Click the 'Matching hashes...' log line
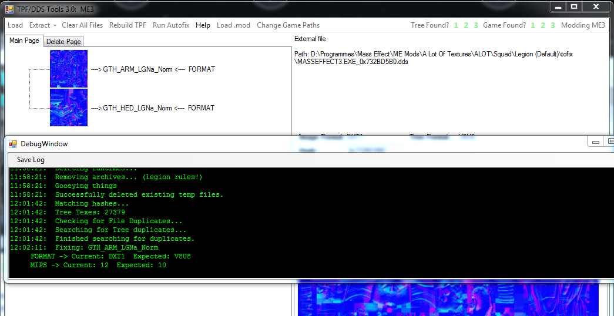614x316 pixels. click(x=69, y=204)
